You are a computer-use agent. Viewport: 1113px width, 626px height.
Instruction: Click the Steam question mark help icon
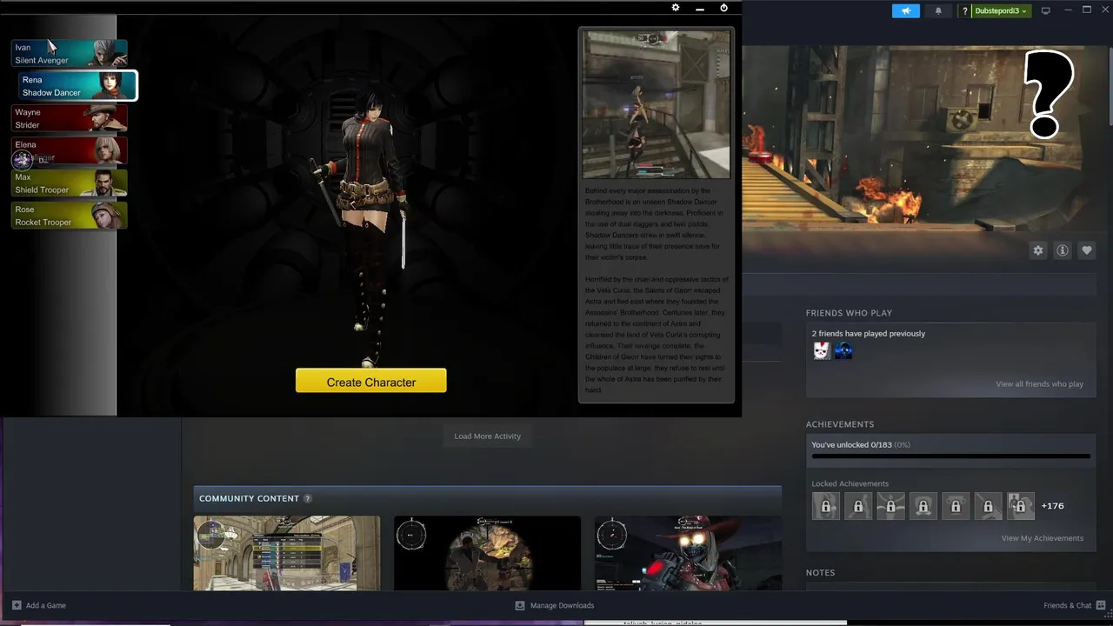964,11
